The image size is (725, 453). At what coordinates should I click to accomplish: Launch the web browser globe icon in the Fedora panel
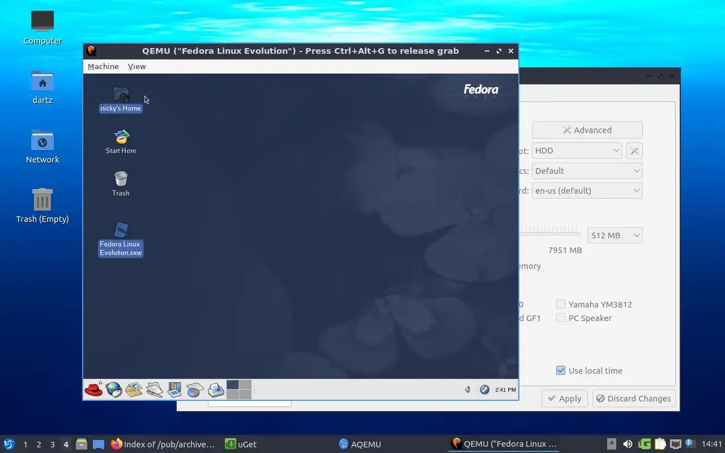coord(114,389)
